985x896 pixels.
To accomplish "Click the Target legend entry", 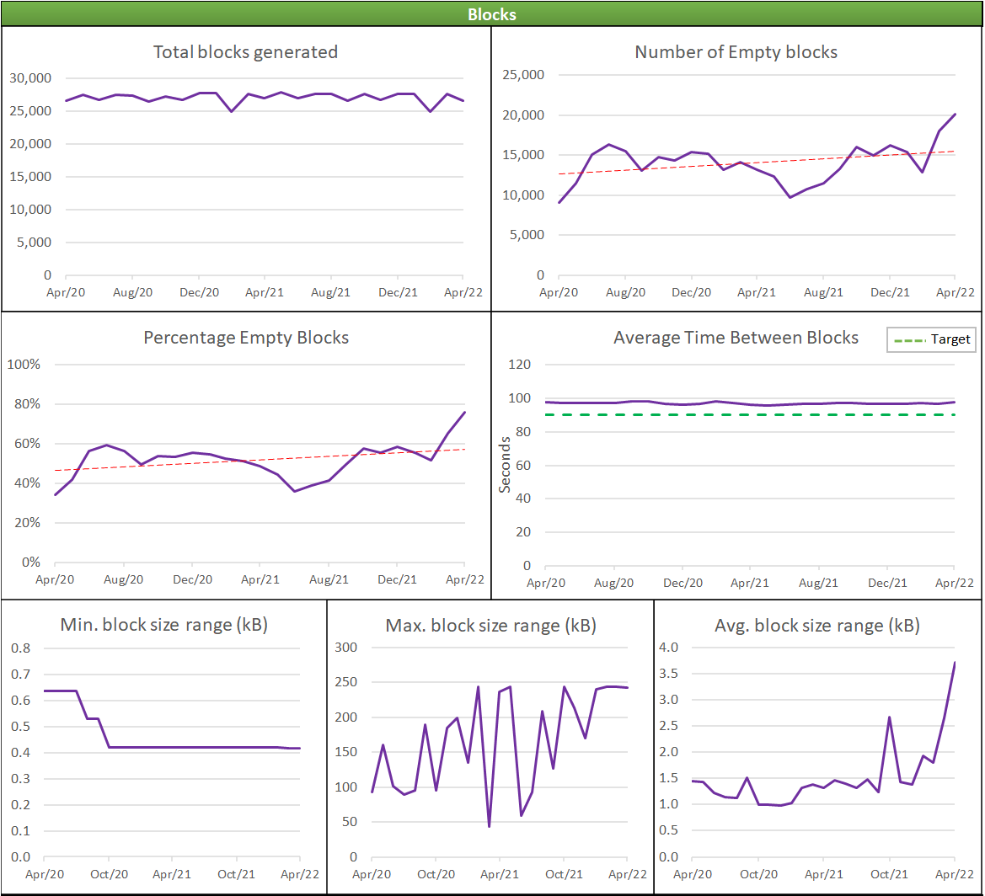I will click(932, 339).
